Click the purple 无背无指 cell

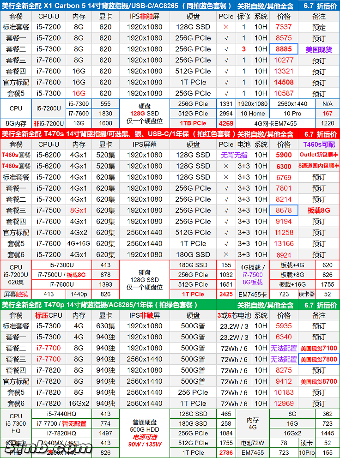click(x=234, y=155)
